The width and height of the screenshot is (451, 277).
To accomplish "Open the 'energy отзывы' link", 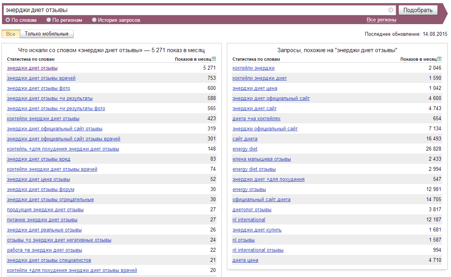I will (249, 189).
